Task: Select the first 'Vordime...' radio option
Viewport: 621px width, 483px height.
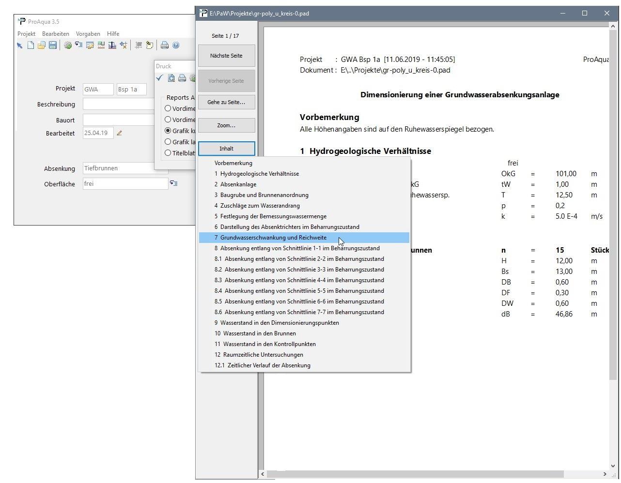Action: [168, 108]
